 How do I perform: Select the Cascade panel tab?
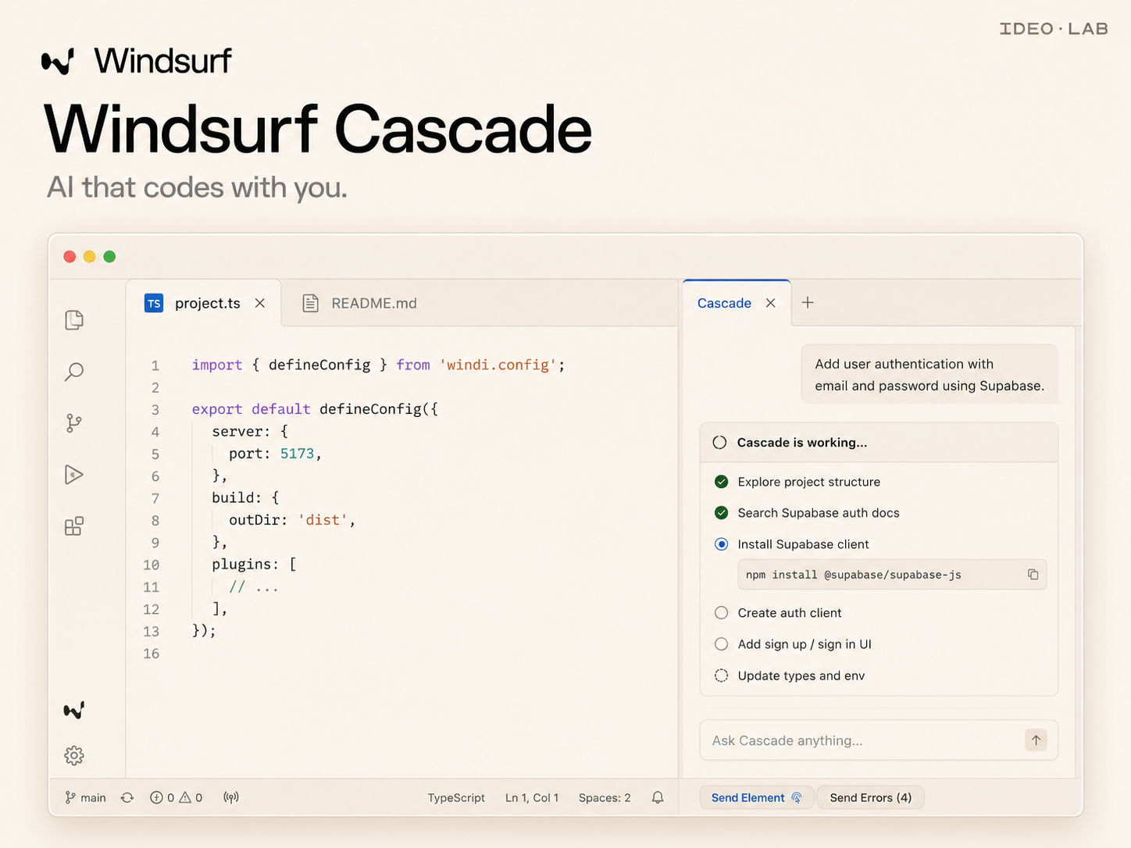(737, 303)
